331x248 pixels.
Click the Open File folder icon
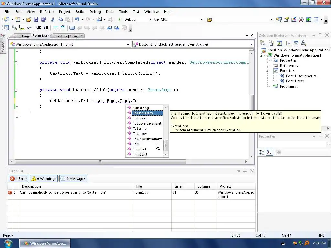pyautogui.click(x=28, y=19)
